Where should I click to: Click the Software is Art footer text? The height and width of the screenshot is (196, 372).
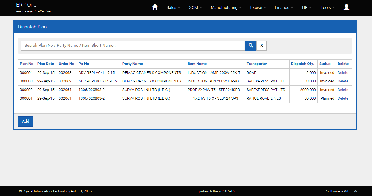point(337,191)
